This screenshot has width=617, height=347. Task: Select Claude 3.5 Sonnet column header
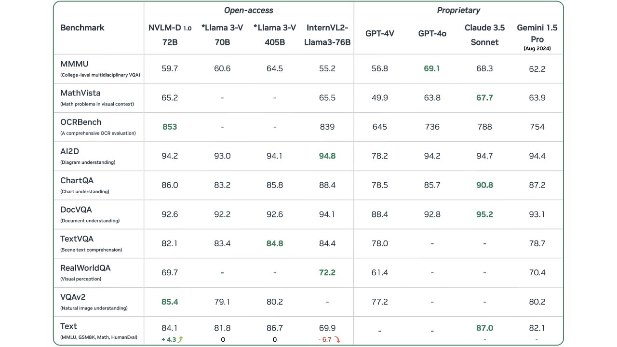[484, 35]
